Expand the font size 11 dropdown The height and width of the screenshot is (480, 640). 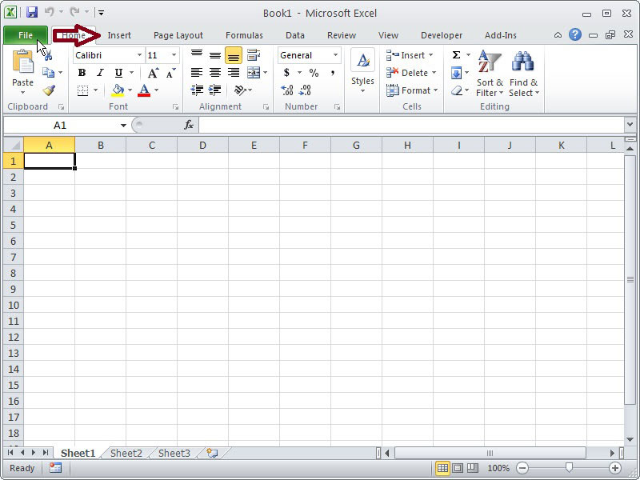pos(174,55)
